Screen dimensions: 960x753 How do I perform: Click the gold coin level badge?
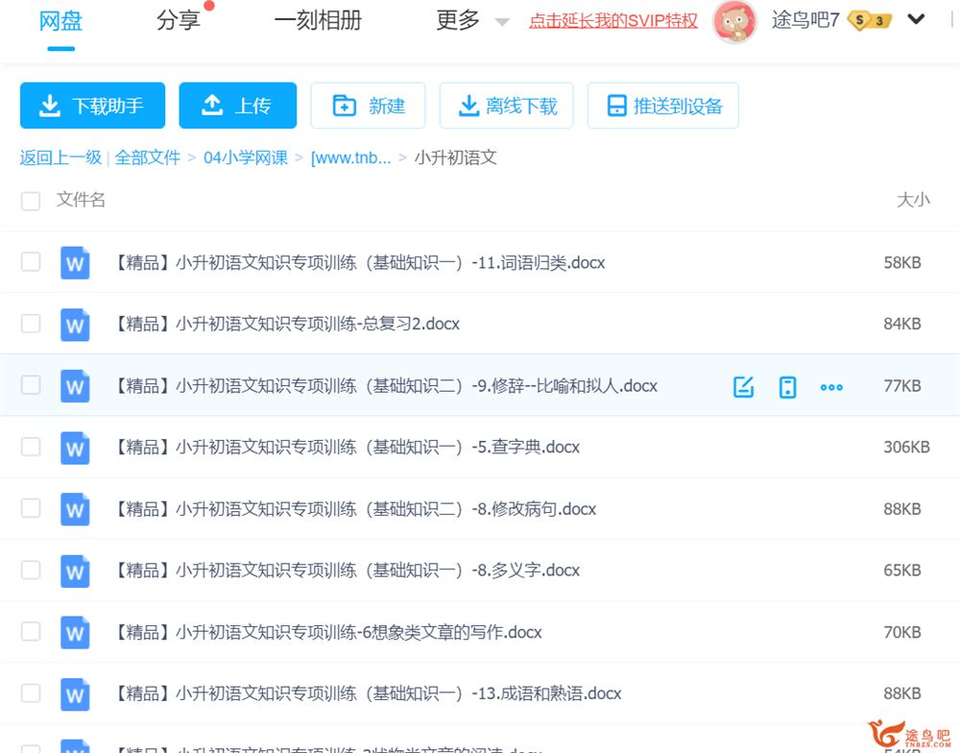871,20
